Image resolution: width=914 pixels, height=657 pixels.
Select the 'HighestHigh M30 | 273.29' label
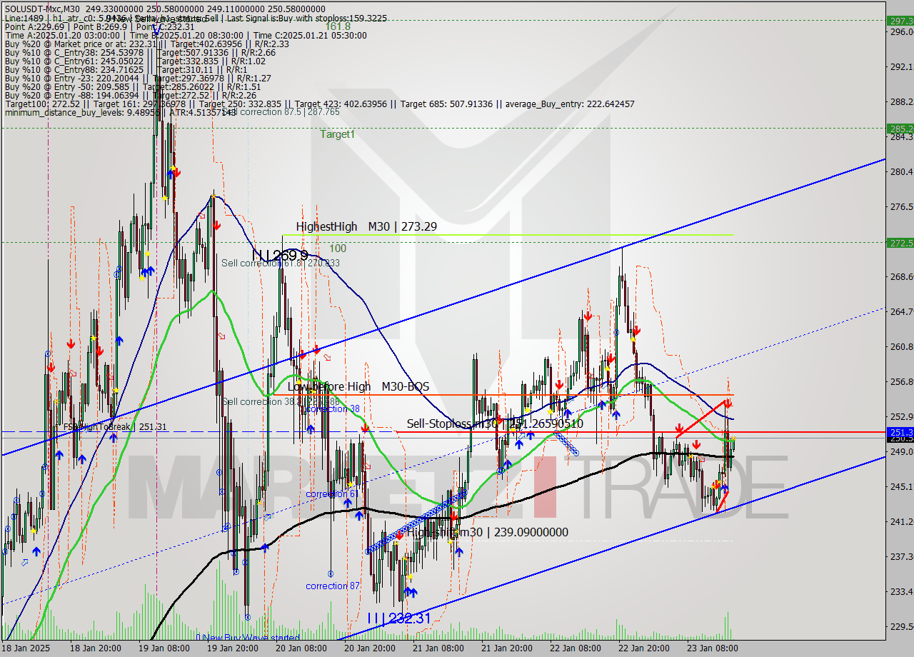[x=366, y=226]
